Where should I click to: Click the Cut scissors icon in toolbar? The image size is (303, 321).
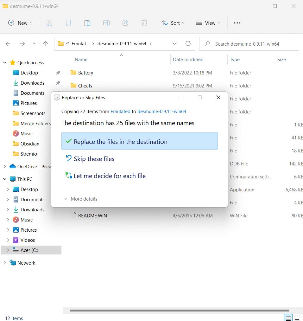click(x=49, y=23)
